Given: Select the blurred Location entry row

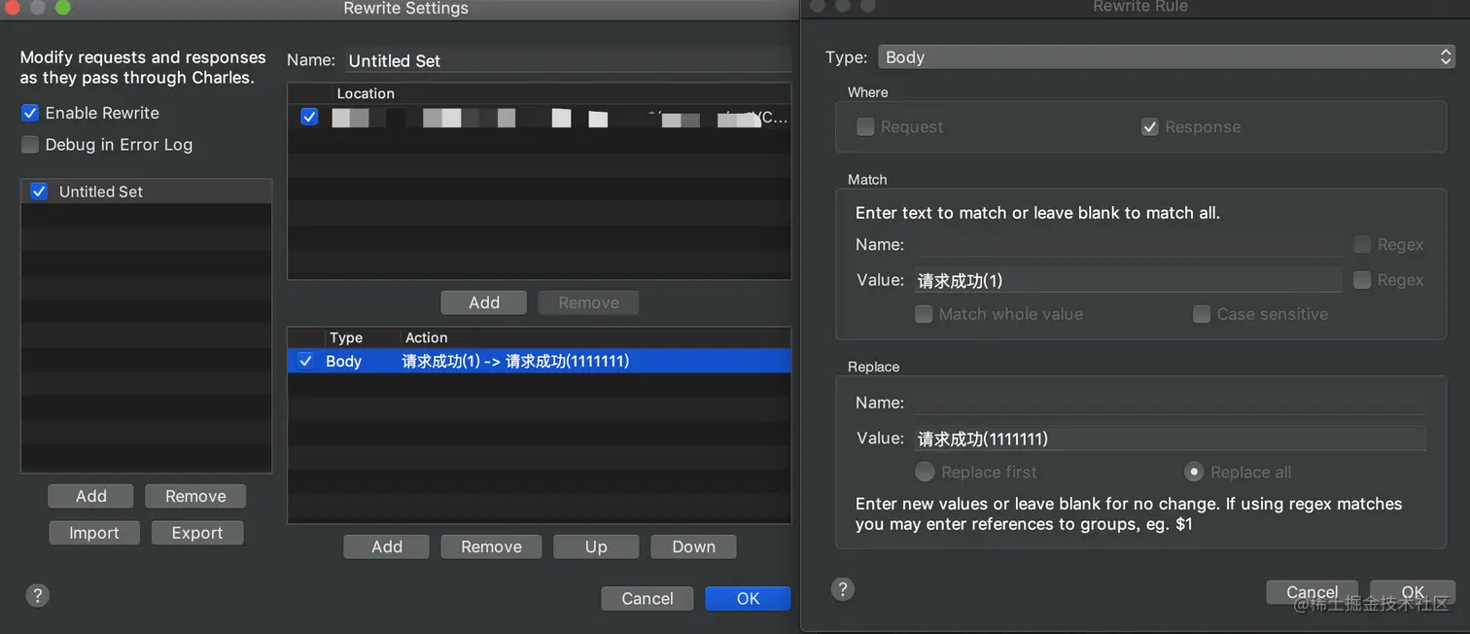Looking at the screenshot, I should tap(540, 118).
